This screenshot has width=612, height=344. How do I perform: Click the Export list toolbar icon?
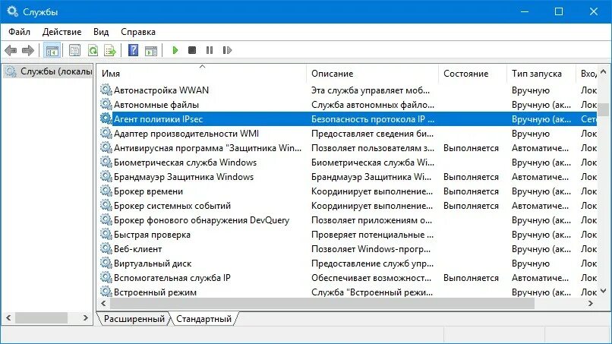pyautogui.click(x=110, y=50)
